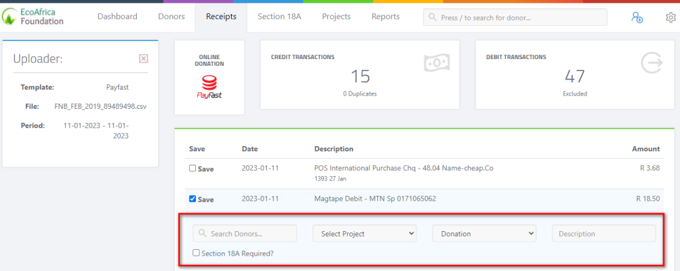680x271 pixels.
Task: Open the Select Project dropdown
Action: tap(365, 233)
